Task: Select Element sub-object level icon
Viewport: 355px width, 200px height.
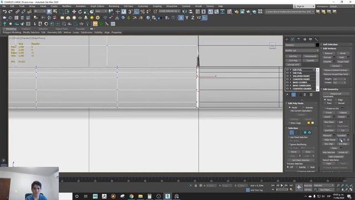Action: click(310, 132)
